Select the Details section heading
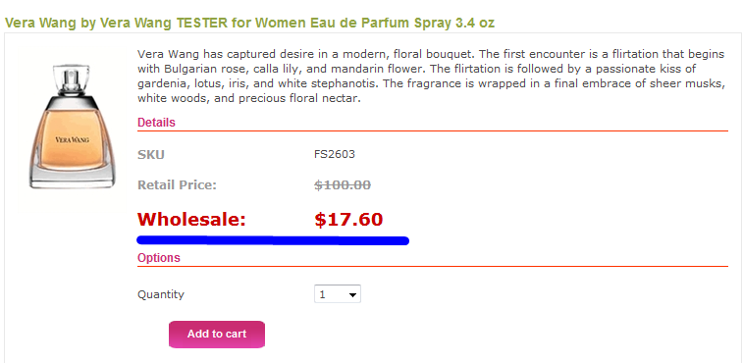This screenshot has height=363, width=743. click(156, 123)
